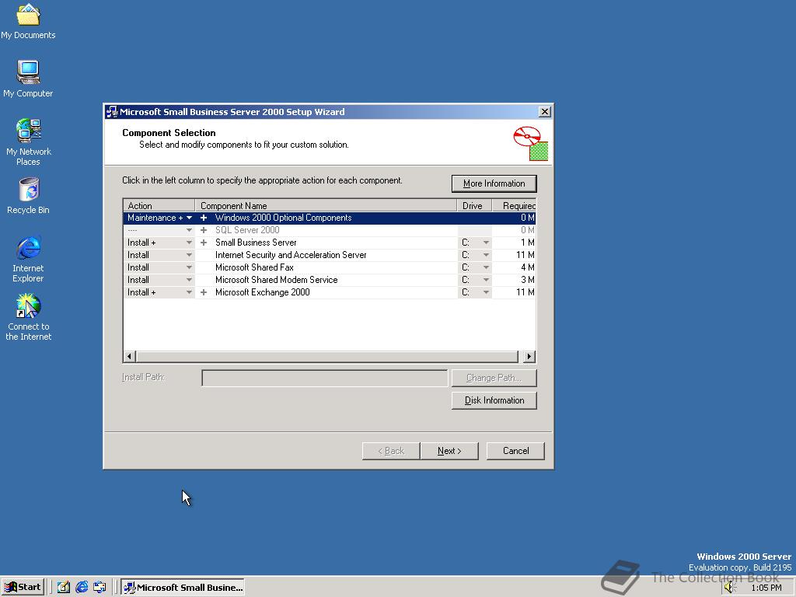Open action dropdown for Microsoft Exchange 2000
Viewport: 796px width, 597px height.
tap(189, 292)
